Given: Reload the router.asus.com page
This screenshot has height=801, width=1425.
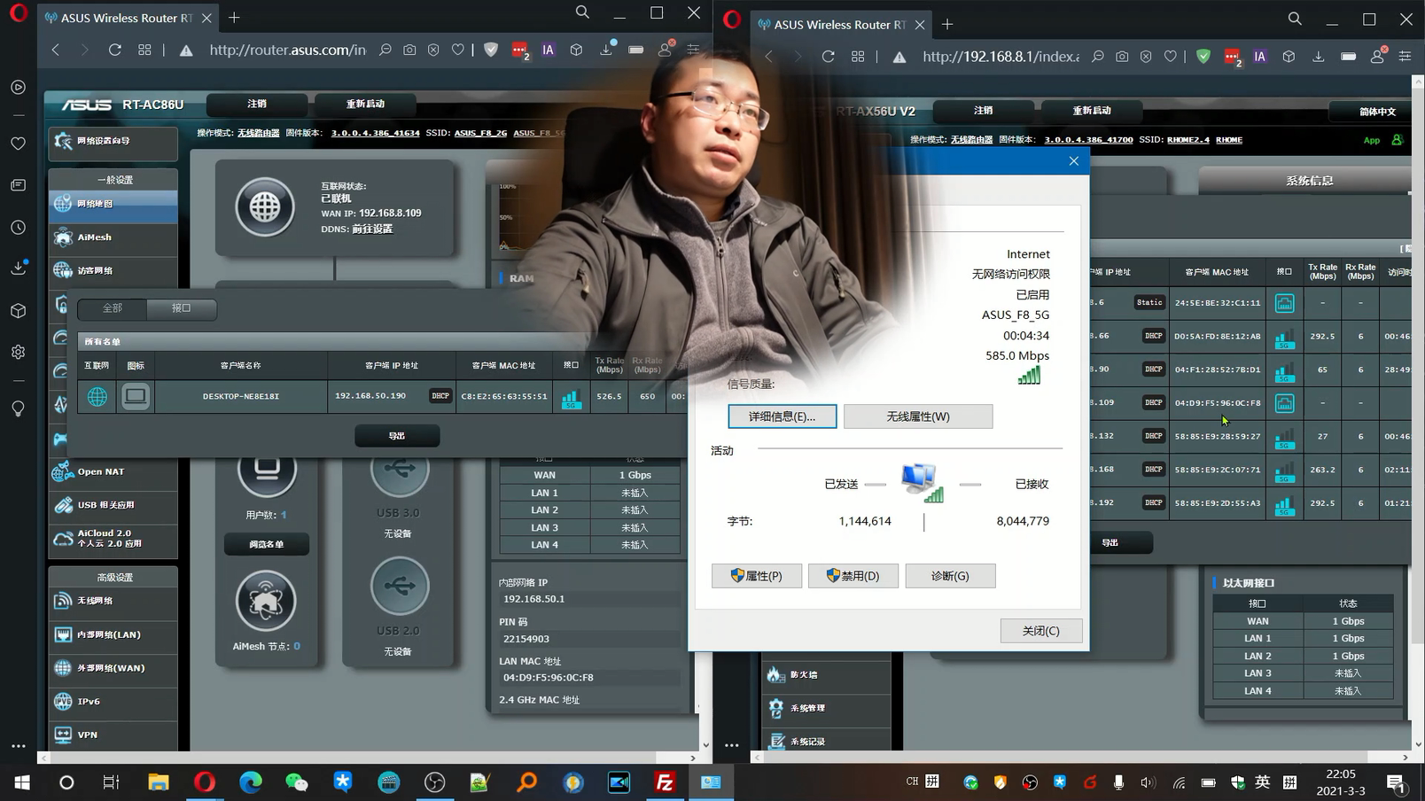Looking at the screenshot, I should point(114,51).
